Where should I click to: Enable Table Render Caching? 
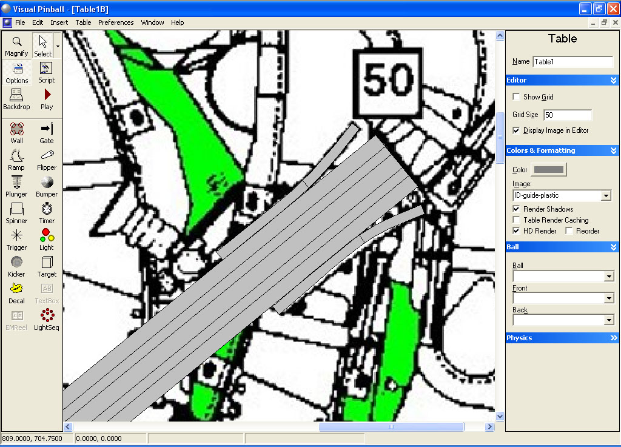coord(516,220)
